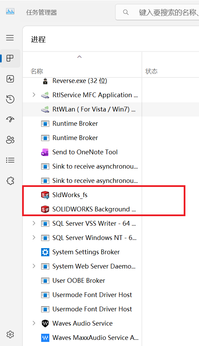Image resolution: width=199 pixels, height=346 pixels.
Task: Click the 进程 page heading
Action: pos(38,40)
